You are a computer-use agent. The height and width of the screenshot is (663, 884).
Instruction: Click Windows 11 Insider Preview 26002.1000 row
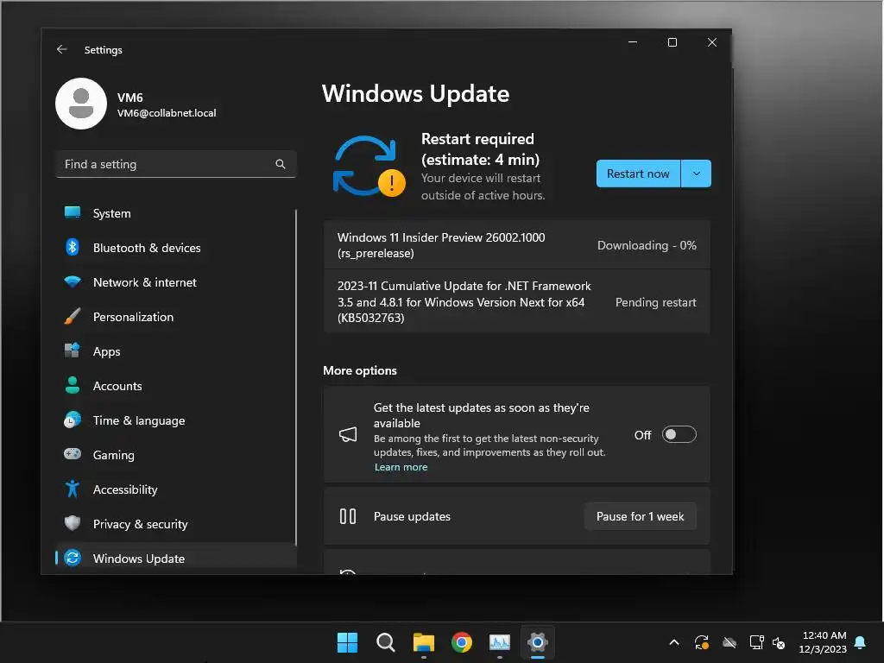pos(516,245)
